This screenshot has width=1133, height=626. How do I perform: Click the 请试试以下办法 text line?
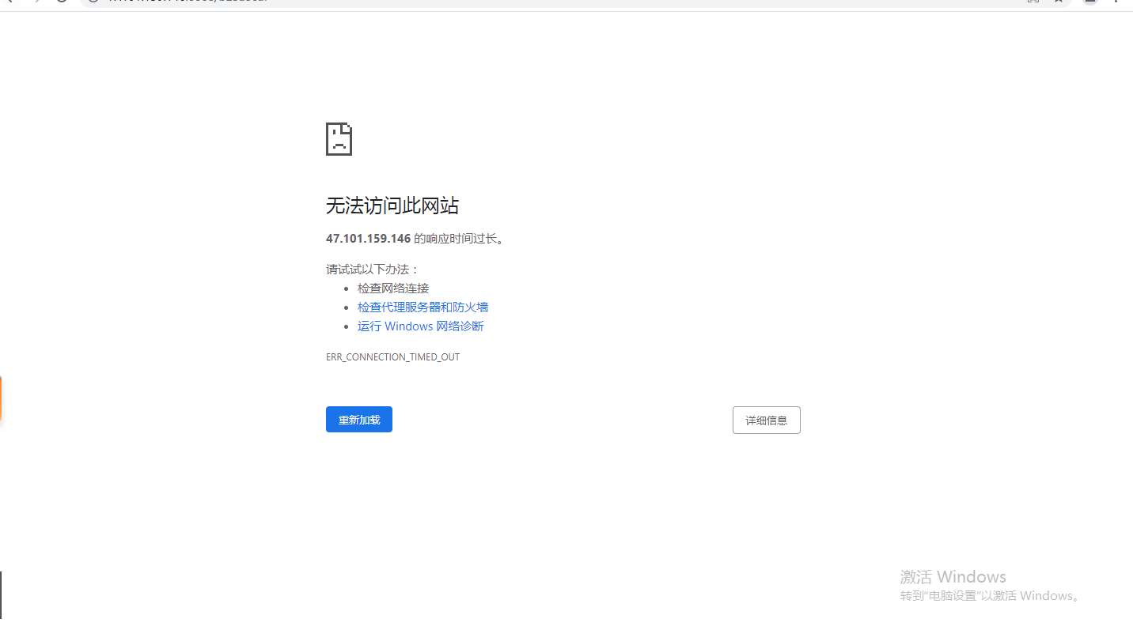pyautogui.click(x=373, y=270)
